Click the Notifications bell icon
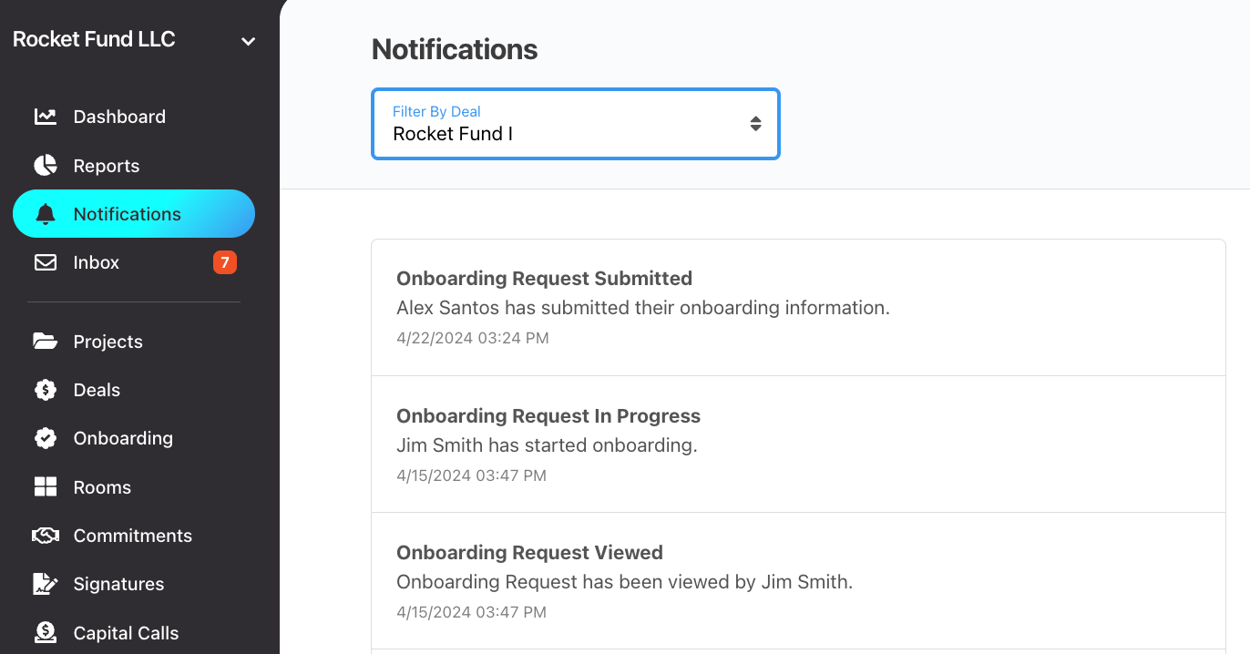1250x654 pixels. coord(46,213)
